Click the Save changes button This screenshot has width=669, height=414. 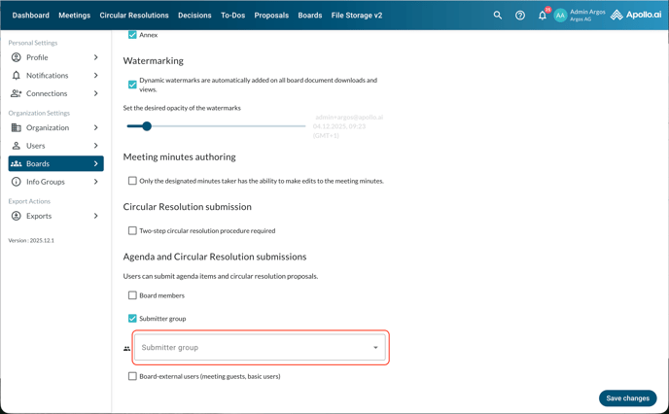pyautogui.click(x=627, y=398)
